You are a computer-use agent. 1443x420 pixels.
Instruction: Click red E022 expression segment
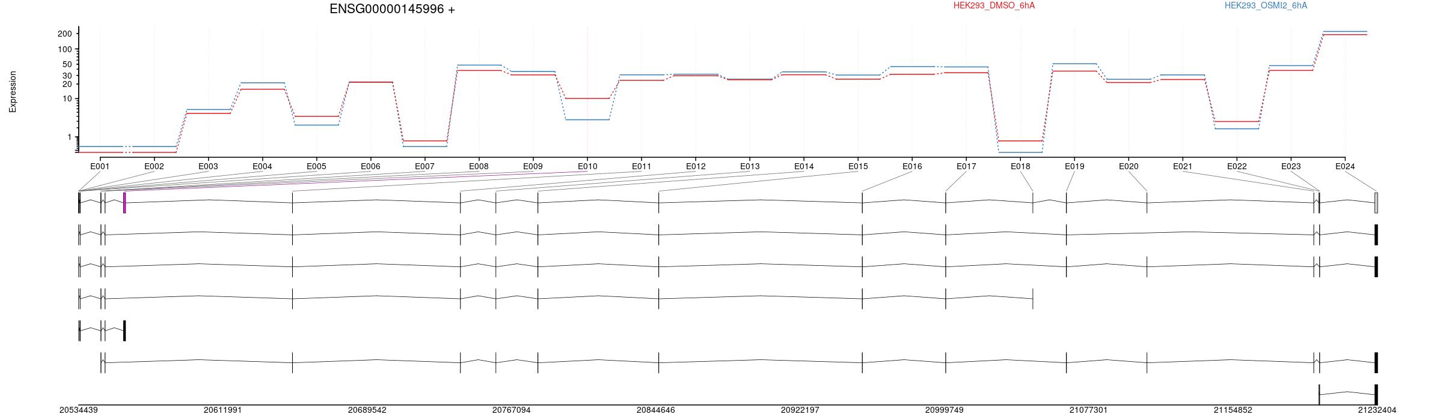(1237, 121)
